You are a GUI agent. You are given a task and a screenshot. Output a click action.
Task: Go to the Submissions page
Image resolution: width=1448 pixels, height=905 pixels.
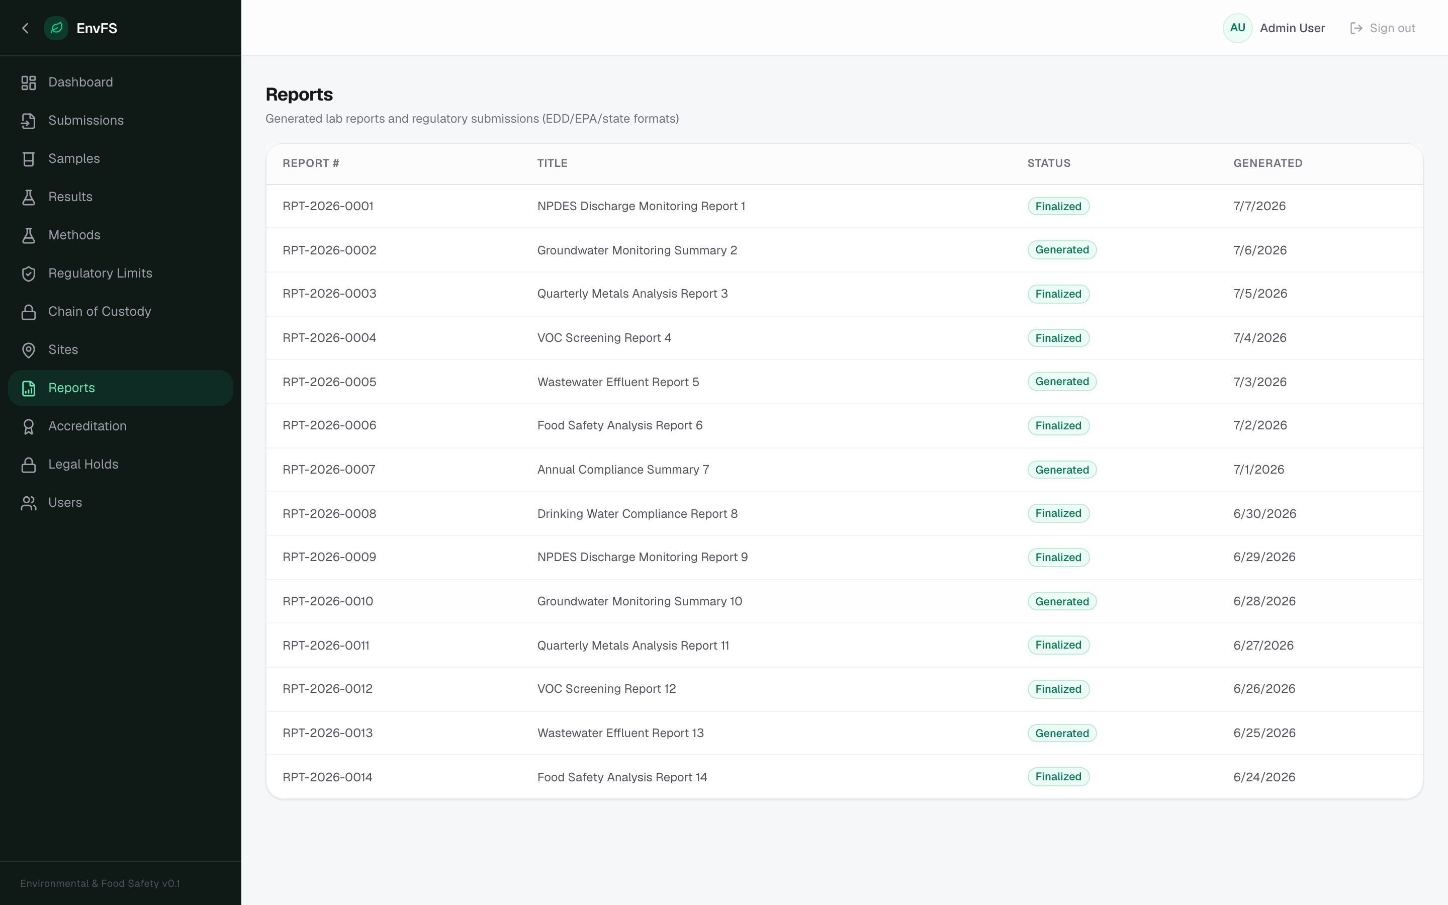coord(120,121)
